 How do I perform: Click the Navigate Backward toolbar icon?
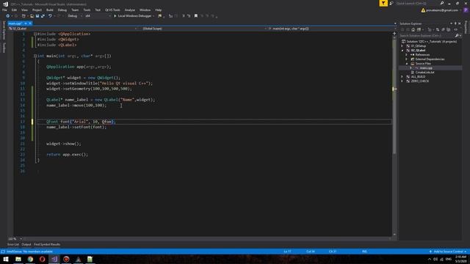click(x=8, y=16)
